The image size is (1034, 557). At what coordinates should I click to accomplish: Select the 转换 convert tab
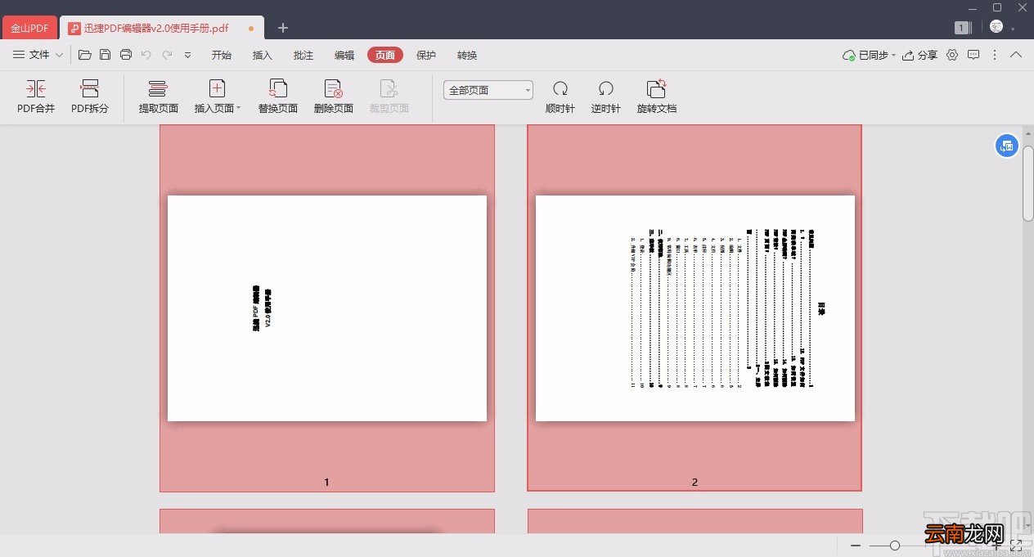point(467,55)
